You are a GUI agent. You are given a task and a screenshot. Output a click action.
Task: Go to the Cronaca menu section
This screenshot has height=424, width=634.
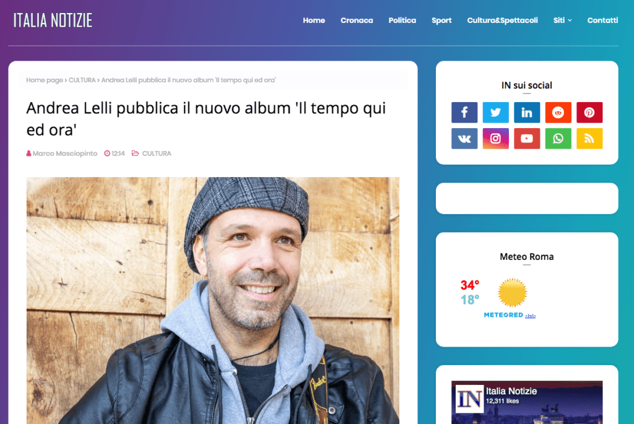(x=357, y=20)
